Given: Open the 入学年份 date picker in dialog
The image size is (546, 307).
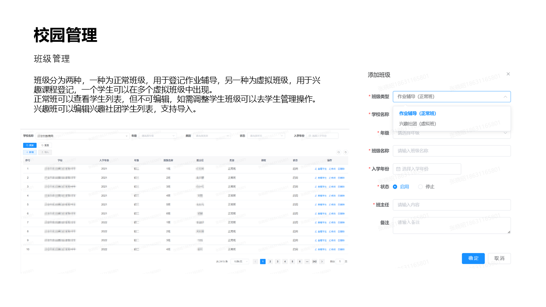Looking at the screenshot, I should pyautogui.click(x=427, y=169).
